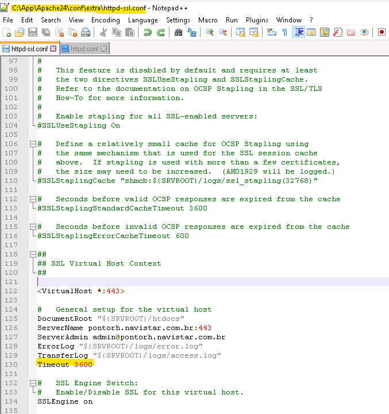Click the Copy toolbar icon
Screen dimensions: 389x414
(117, 32)
